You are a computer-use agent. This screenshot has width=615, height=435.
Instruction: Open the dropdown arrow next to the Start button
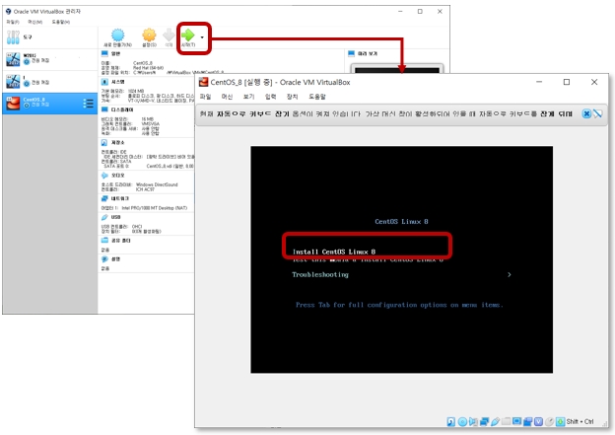pos(202,37)
